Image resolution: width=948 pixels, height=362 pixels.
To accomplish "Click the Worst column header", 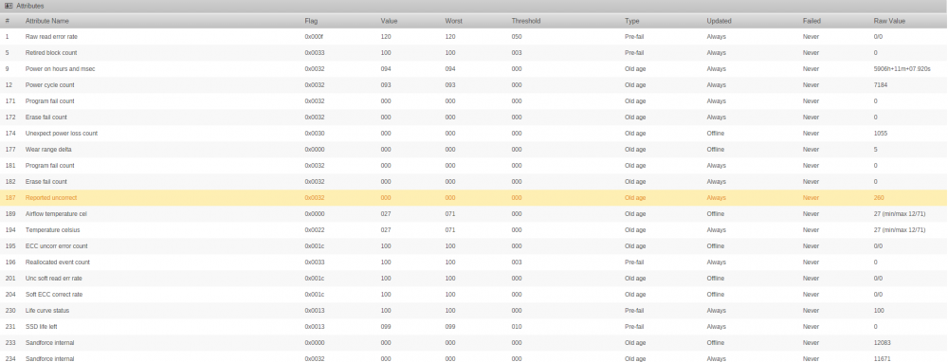I will point(453,21).
